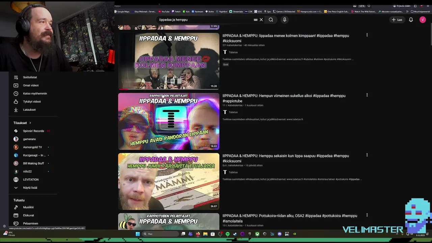Clear the YouTube search query with the X
Screen dimensions: 432x243
click(x=261, y=20)
